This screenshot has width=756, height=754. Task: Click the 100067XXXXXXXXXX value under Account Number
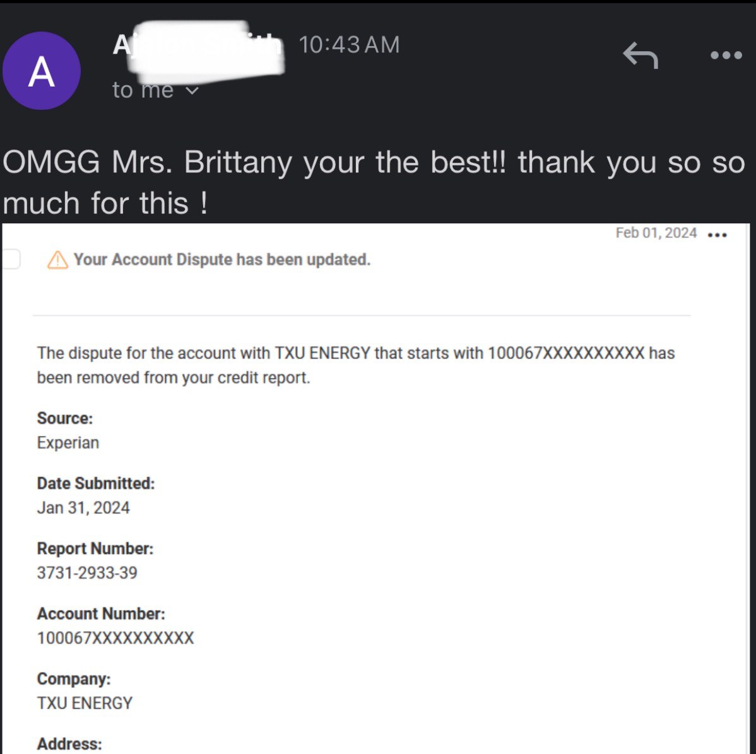click(115, 638)
